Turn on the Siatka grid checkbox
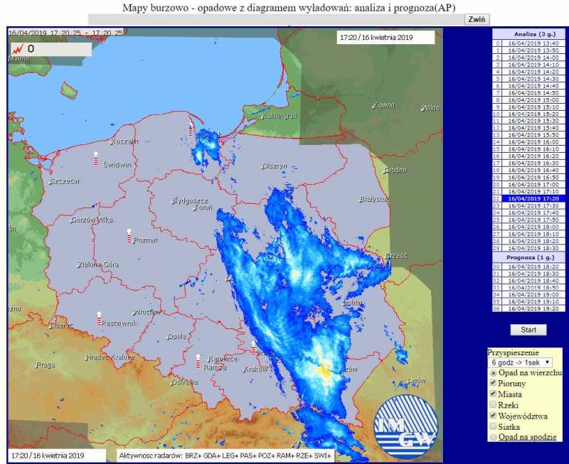 pyautogui.click(x=494, y=426)
